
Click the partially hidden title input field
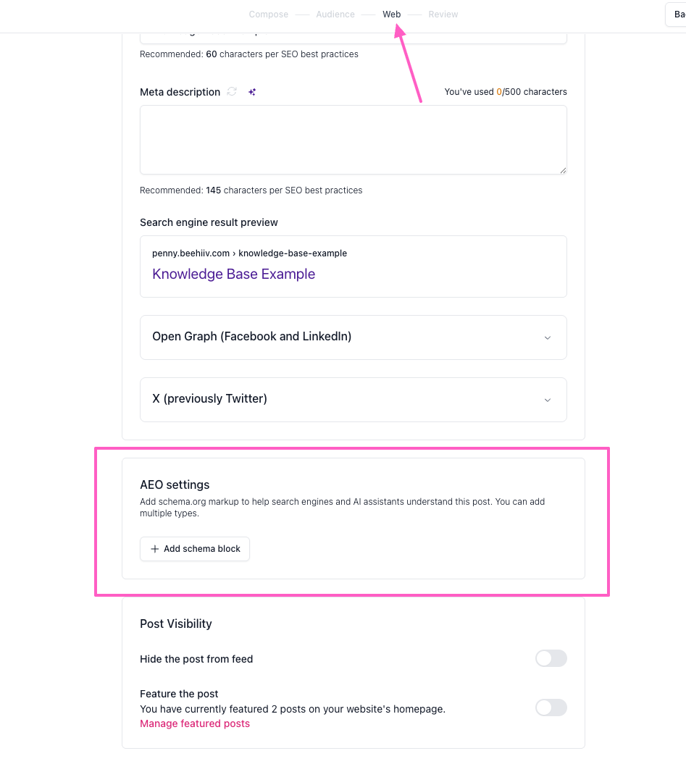(354, 38)
